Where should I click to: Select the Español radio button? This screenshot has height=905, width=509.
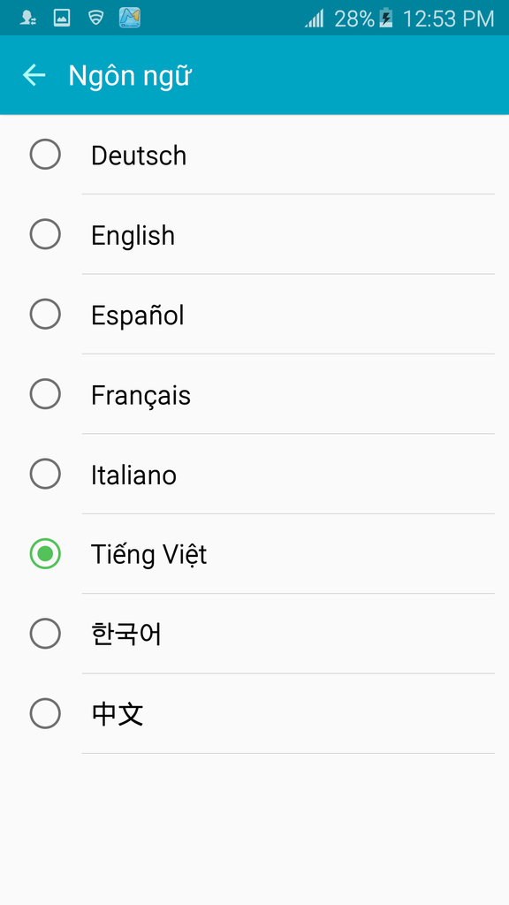pos(45,314)
